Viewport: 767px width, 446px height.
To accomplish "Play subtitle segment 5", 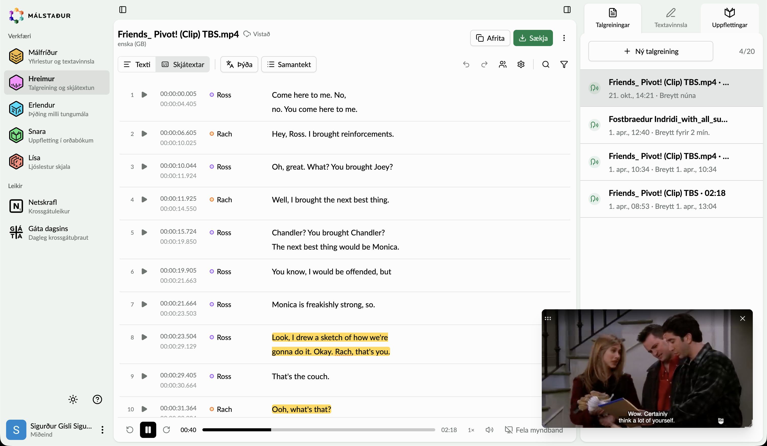I will click(x=144, y=232).
